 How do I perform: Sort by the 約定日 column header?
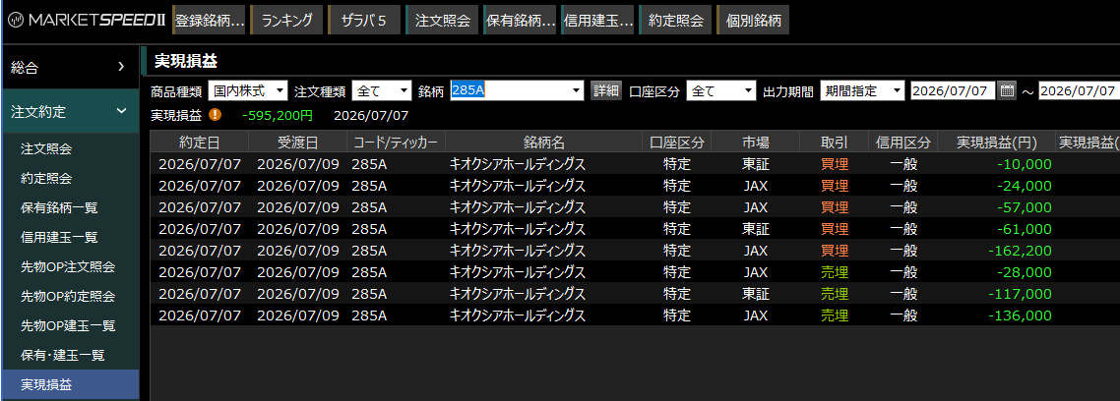[x=200, y=142]
